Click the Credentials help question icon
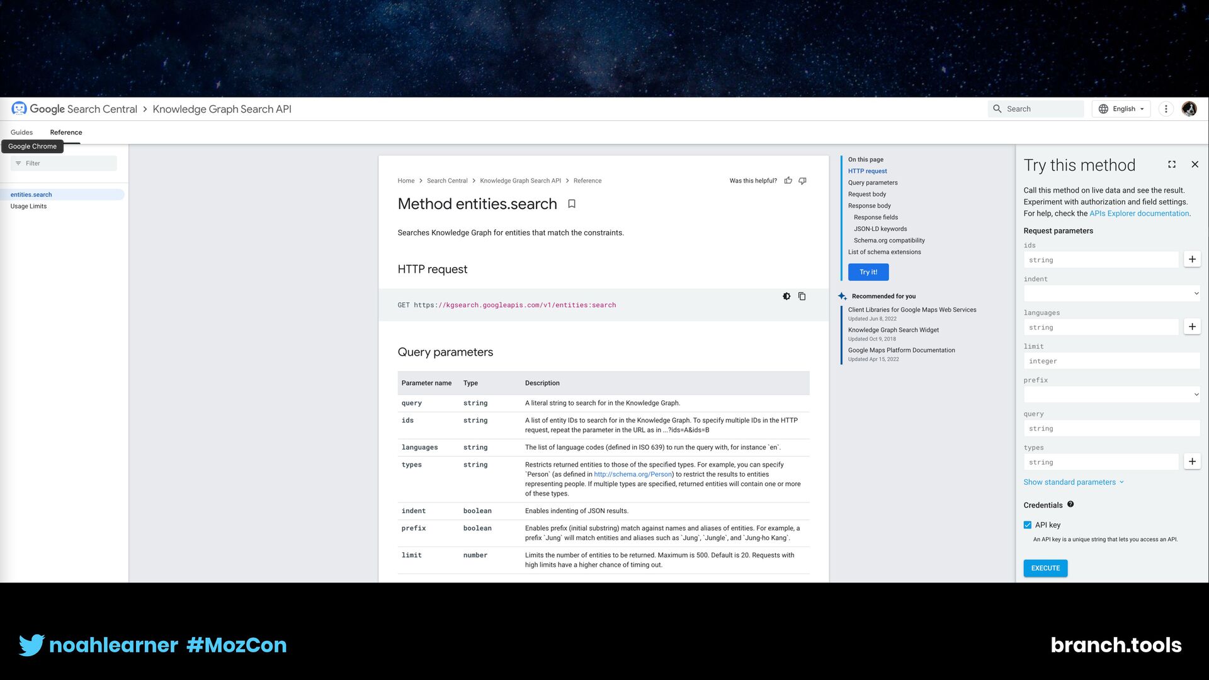 point(1070,504)
